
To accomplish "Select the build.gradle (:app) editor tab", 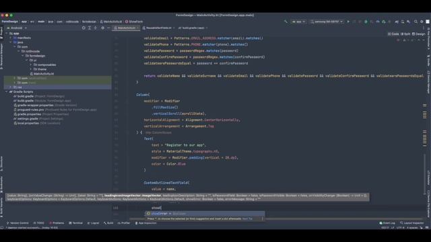I will coord(193,28).
